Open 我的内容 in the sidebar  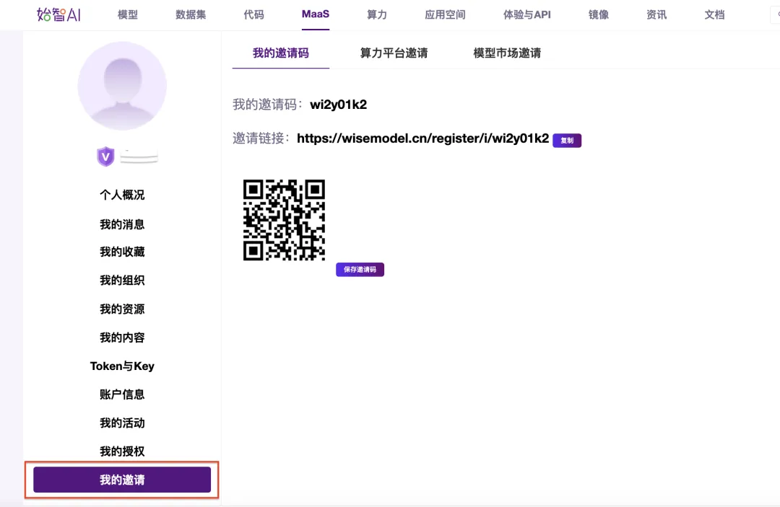point(122,338)
